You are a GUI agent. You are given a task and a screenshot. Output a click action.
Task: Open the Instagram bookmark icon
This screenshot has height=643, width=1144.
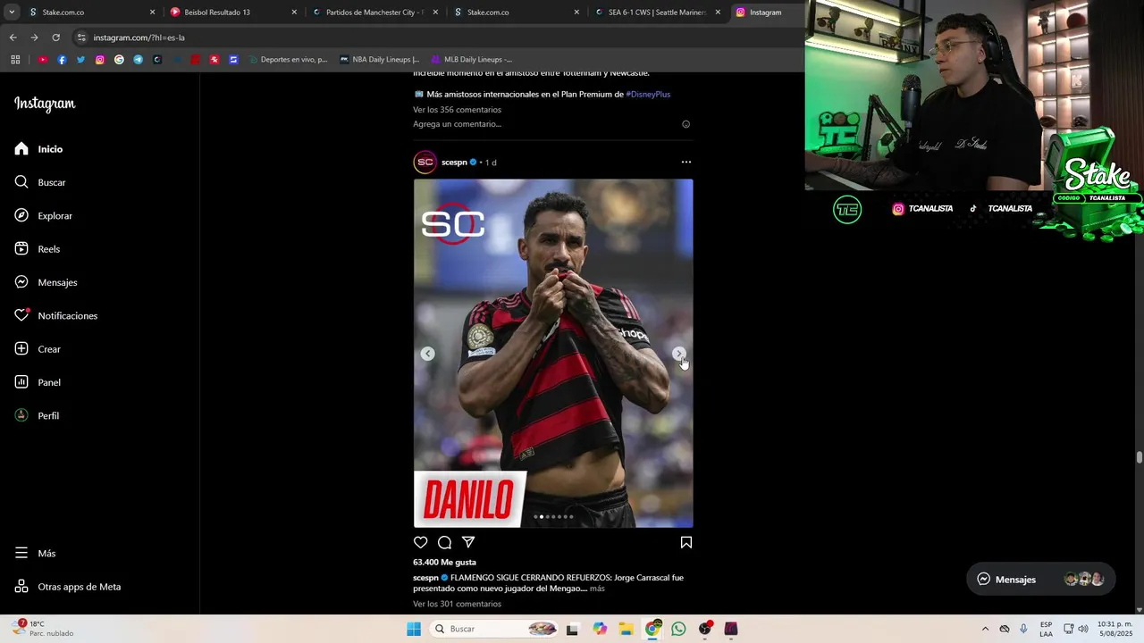click(100, 60)
